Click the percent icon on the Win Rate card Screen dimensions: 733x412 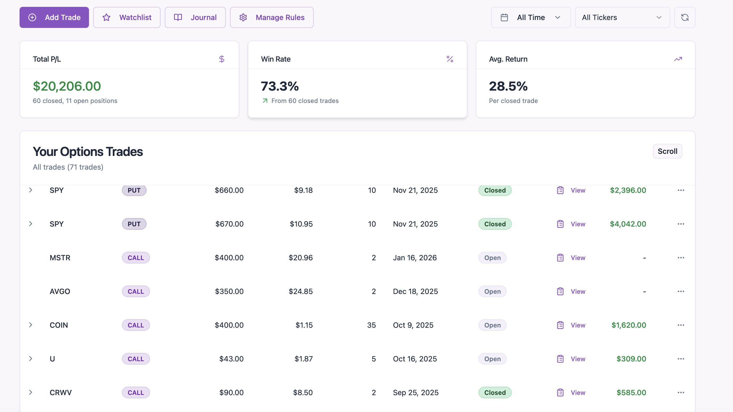[450, 59]
